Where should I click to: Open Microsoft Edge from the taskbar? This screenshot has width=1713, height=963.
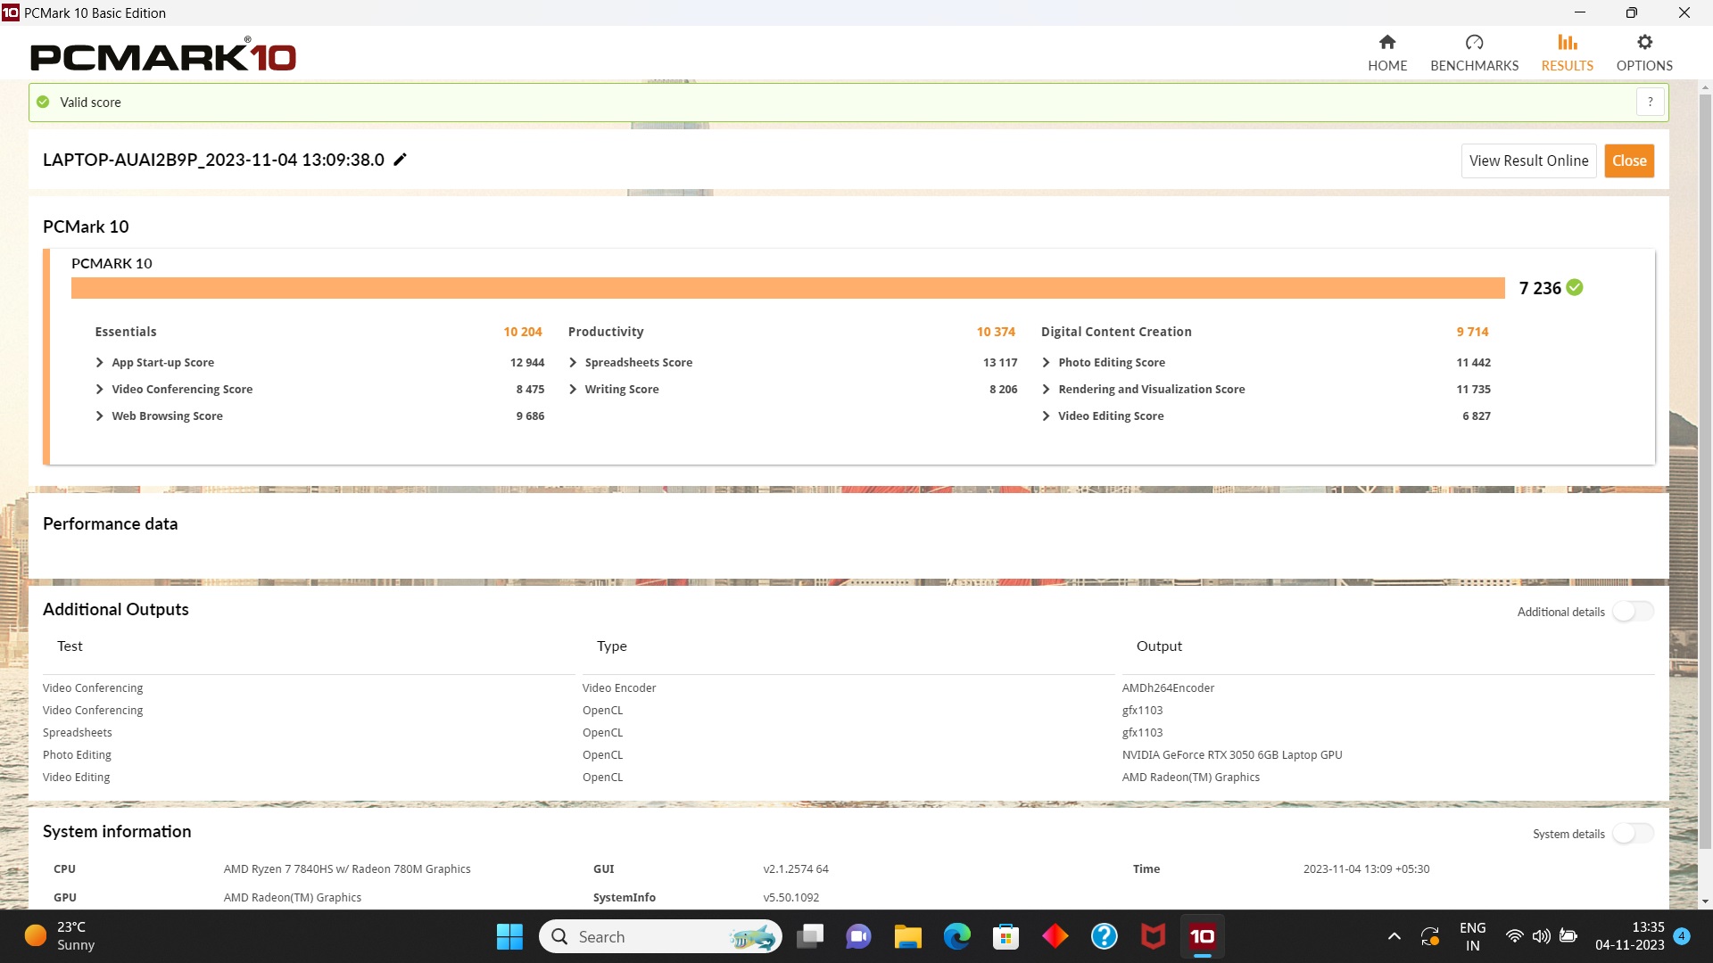[x=956, y=936]
